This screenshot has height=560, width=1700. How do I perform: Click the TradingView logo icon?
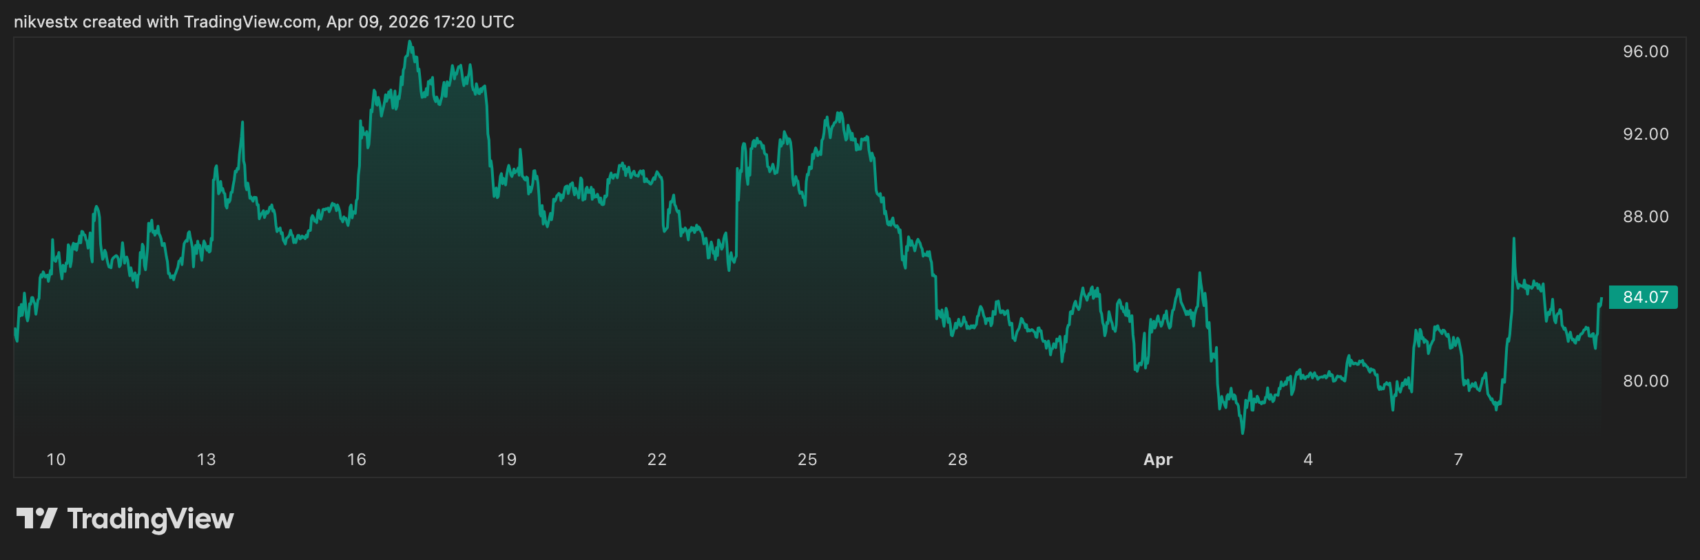click(37, 518)
